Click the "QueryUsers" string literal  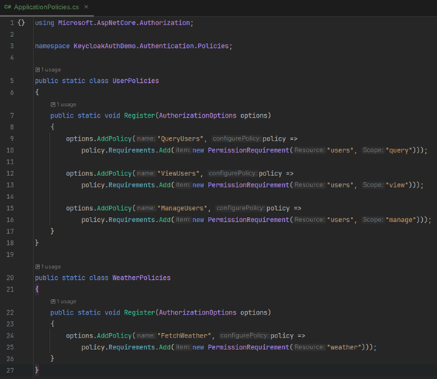[x=180, y=138]
